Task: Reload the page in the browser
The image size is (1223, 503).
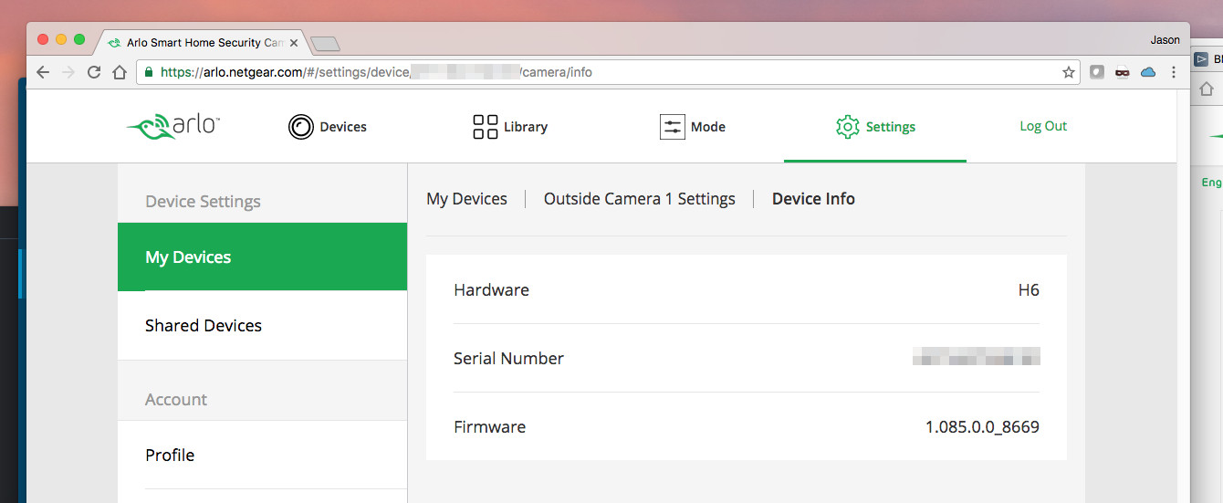Action: point(94,72)
